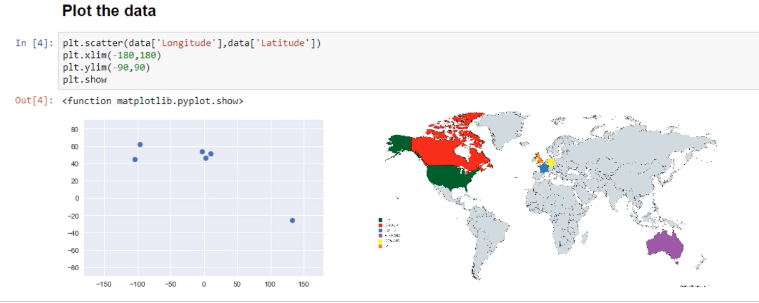Place cursor on the plt.xlim(-180,180) line
This screenshot has height=303, width=759.
112,56
